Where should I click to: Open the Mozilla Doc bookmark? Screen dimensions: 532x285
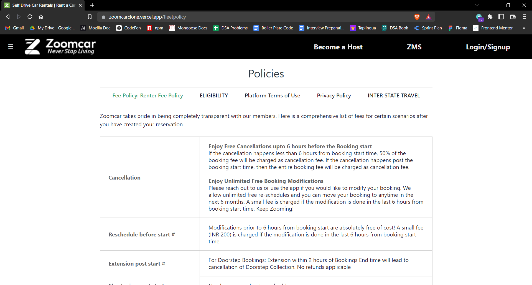coord(95,28)
